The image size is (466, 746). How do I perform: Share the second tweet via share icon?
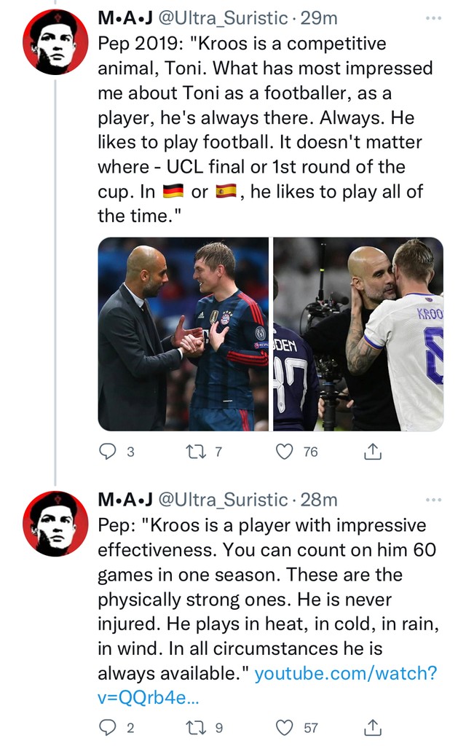pos(373,727)
